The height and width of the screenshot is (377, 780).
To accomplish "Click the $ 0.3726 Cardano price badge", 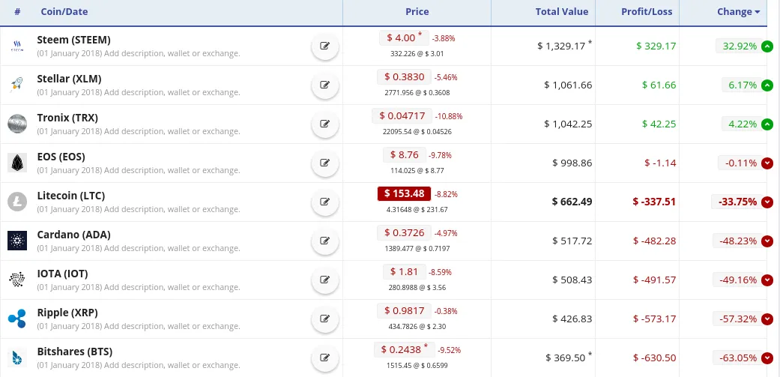I will (x=404, y=233).
